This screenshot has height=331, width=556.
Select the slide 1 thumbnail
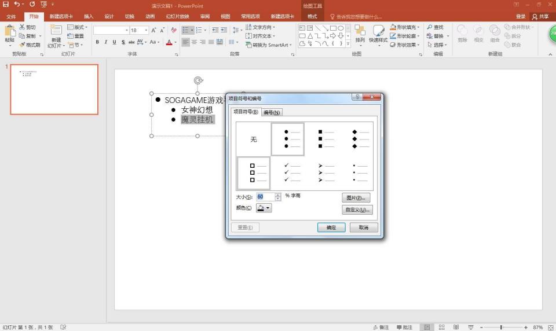54,90
